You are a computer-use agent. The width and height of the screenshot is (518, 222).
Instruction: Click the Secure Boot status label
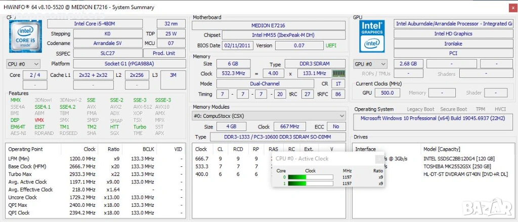point(454,109)
